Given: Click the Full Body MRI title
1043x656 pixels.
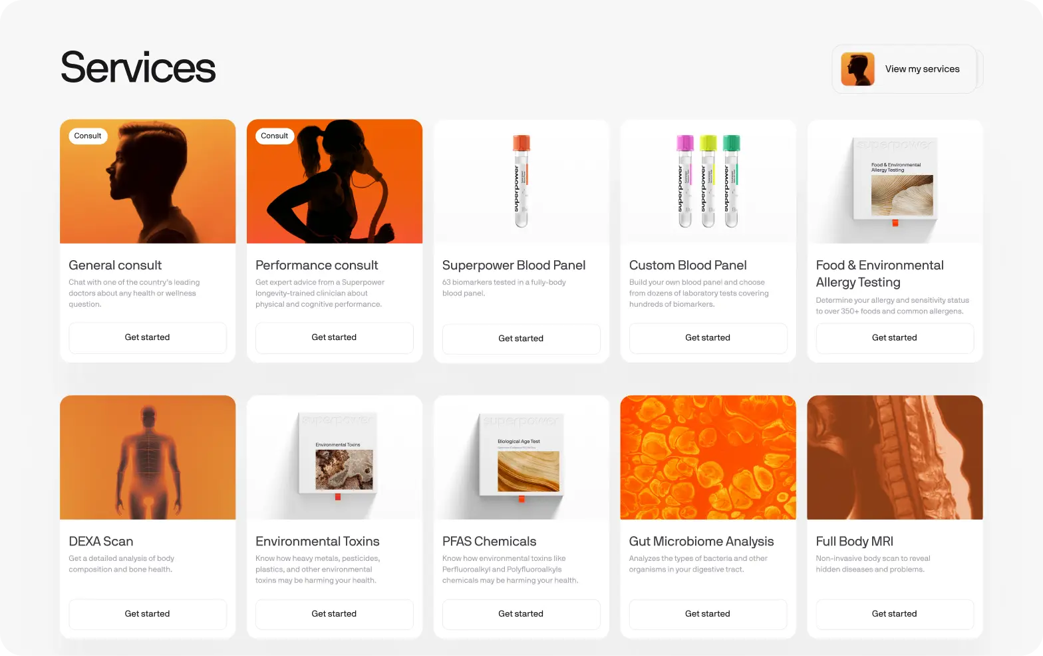Looking at the screenshot, I should (855, 542).
